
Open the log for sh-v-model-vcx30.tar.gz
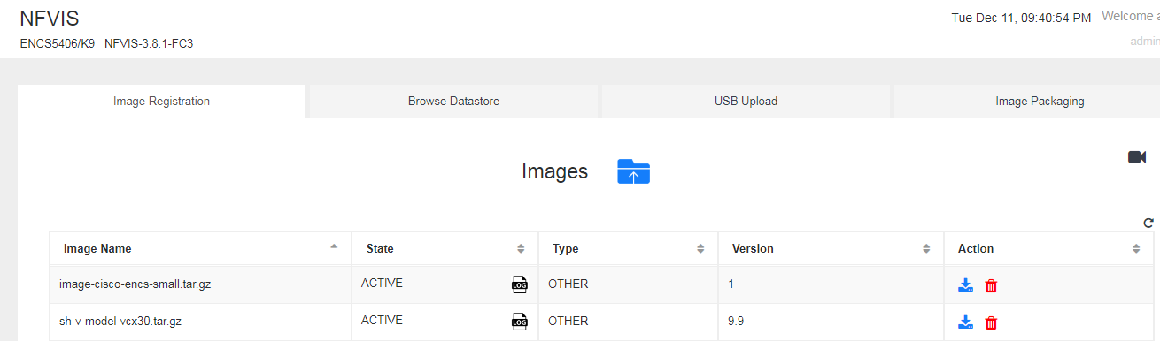click(519, 322)
